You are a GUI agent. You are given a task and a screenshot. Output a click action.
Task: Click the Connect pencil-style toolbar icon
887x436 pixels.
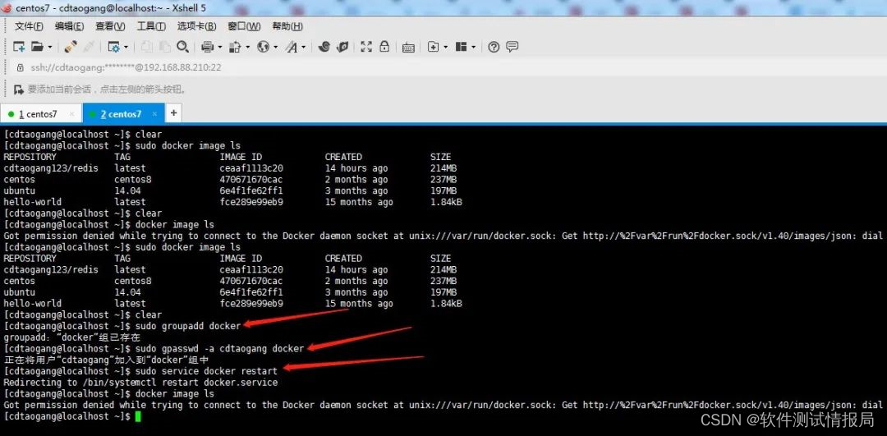click(x=71, y=47)
